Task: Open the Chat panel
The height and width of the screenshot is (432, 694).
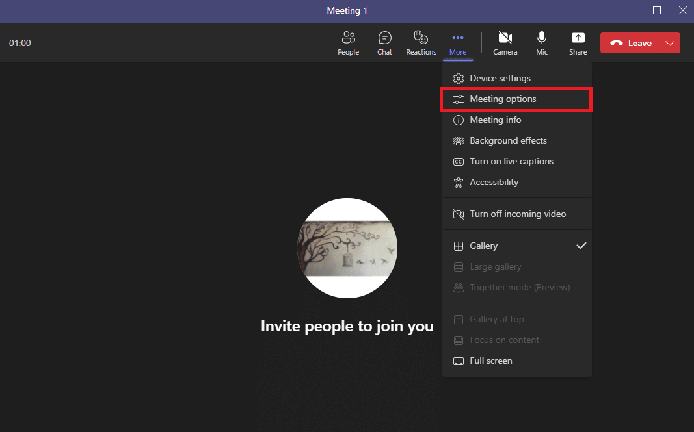Action: [x=384, y=43]
